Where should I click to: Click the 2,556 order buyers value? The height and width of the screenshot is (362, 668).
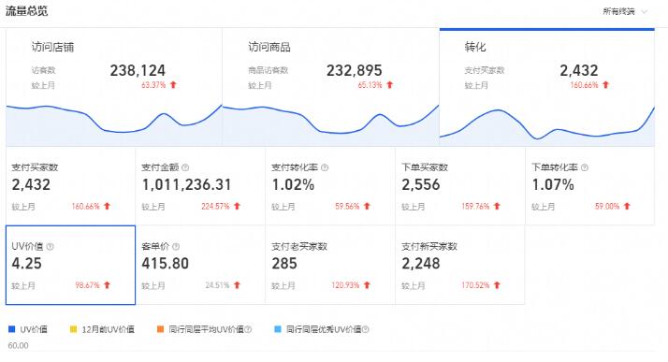point(421,185)
